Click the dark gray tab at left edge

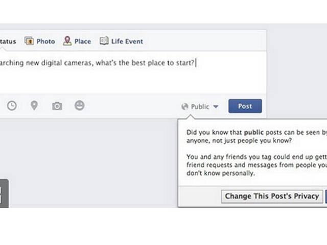tap(4, 193)
